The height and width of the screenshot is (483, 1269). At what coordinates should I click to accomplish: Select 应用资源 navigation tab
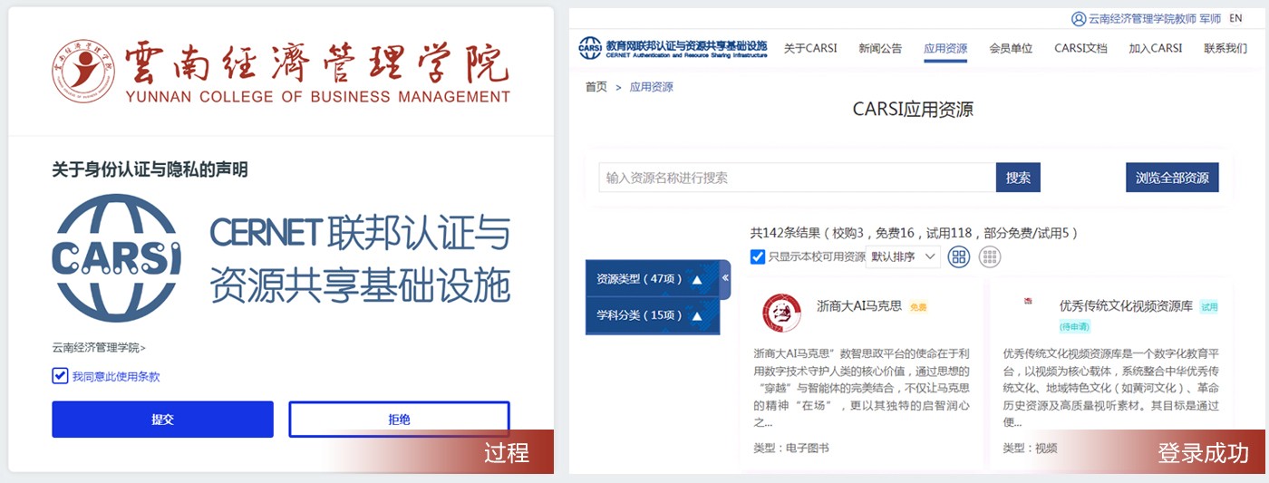[945, 48]
